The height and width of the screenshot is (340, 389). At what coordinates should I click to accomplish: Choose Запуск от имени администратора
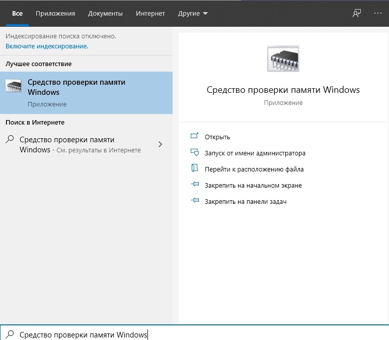255,153
